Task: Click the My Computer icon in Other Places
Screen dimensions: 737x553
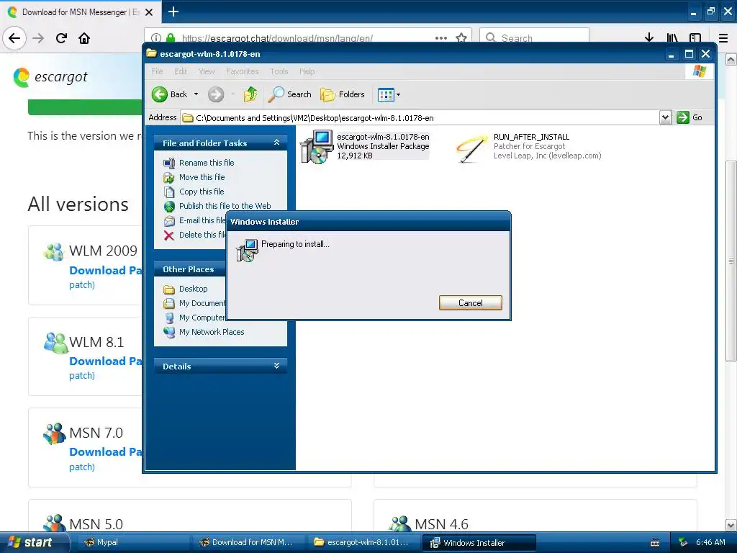Action: click(169, 318)
